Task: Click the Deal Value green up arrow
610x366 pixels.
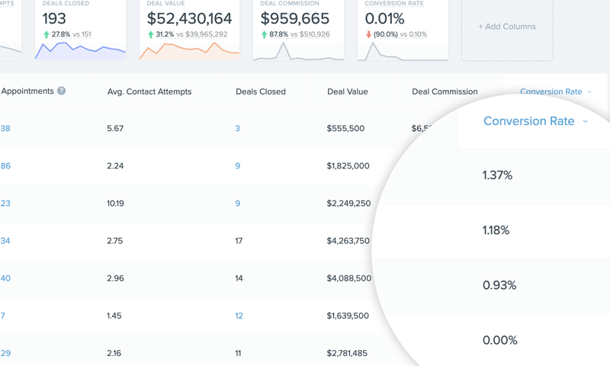Action: 150,34
